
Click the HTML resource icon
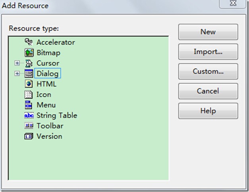click(29, 84)
